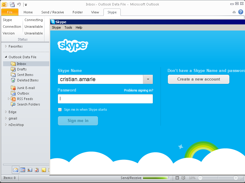This screenshot has width=245, height=183.
Task: Switch to the Folder ribbon tab
Action: click(78, 12)
